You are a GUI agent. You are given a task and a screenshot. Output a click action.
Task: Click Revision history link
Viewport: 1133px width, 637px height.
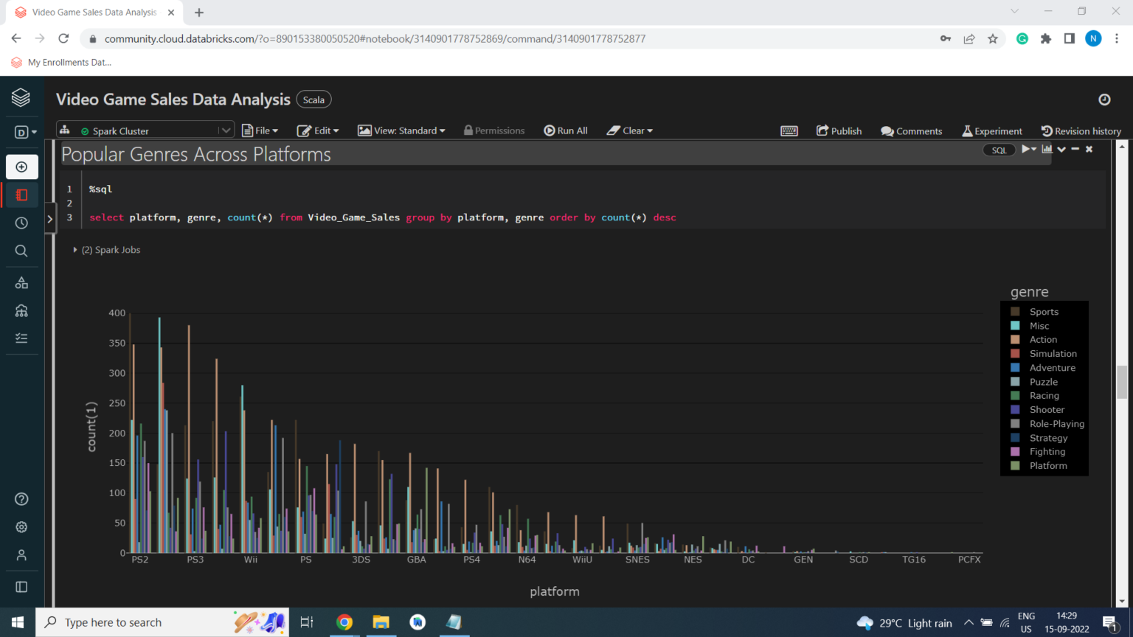(x=1081, y=131)
